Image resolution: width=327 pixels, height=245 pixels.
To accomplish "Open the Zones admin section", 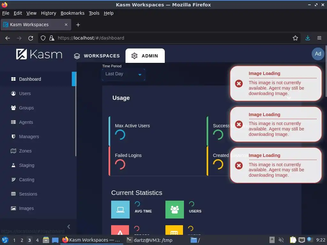I will [38, 151].
